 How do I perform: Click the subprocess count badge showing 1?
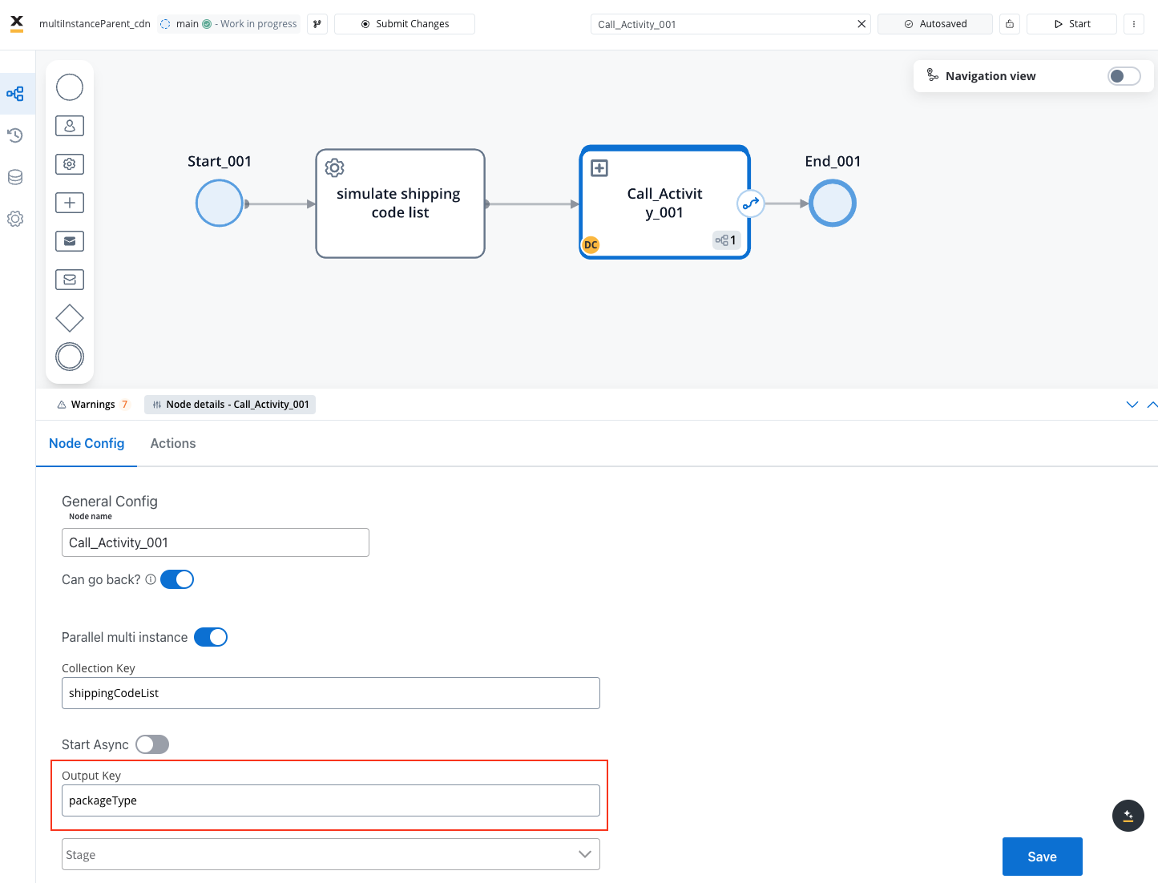(x=726, y=240)
